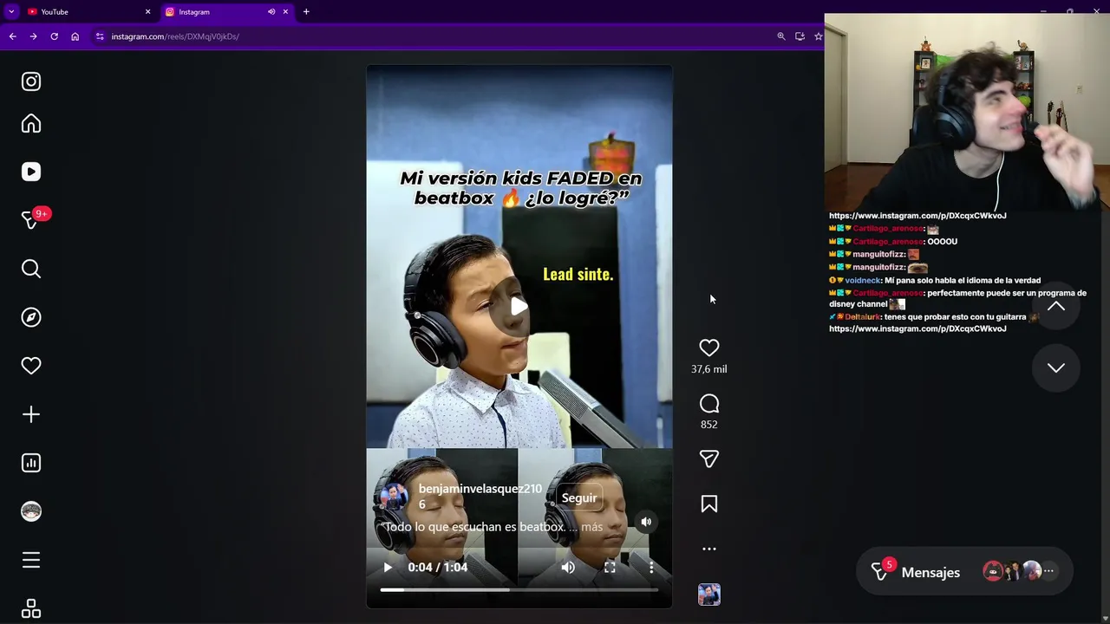
Task: Play the reel via center play button
Action: [x=519, y=306]
